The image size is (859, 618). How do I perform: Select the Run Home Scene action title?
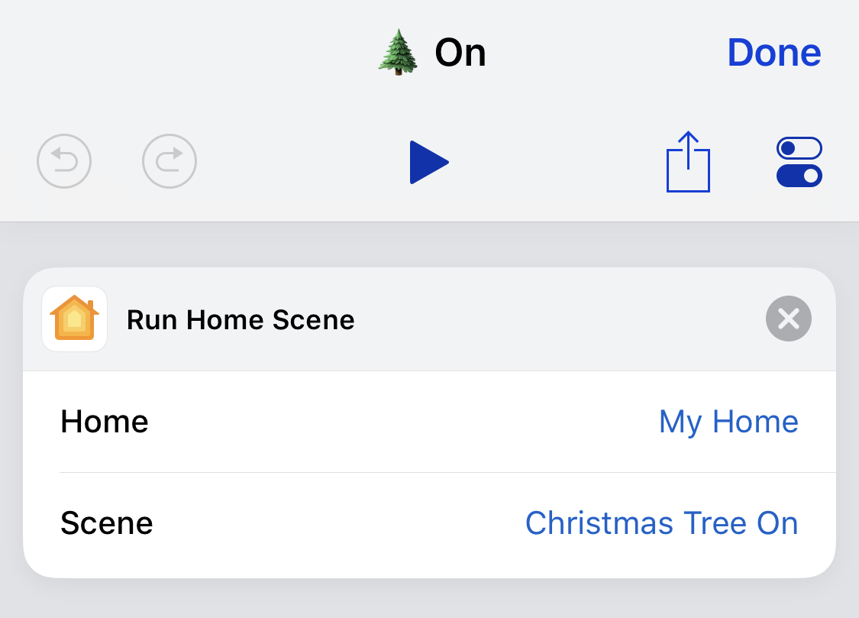(x=241, y=319)
